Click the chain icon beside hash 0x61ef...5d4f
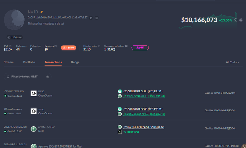 [5, 131]
